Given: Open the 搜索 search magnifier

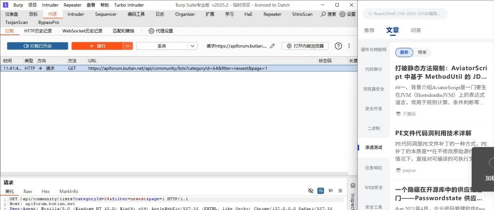Looking at the screenshot, I should (328, 14).
